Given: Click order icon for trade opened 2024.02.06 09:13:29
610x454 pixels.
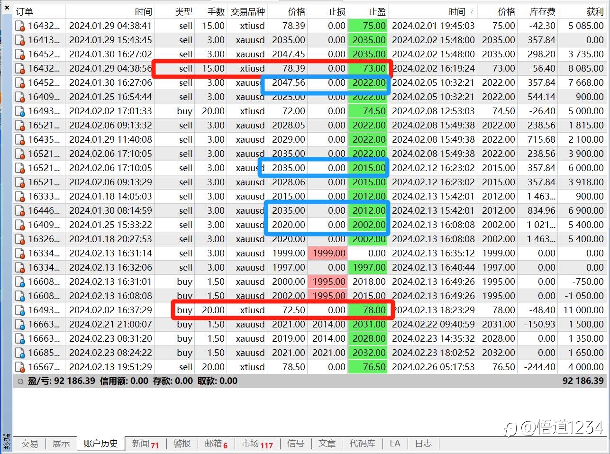Looking at the screenshot, I should point(20,182).
